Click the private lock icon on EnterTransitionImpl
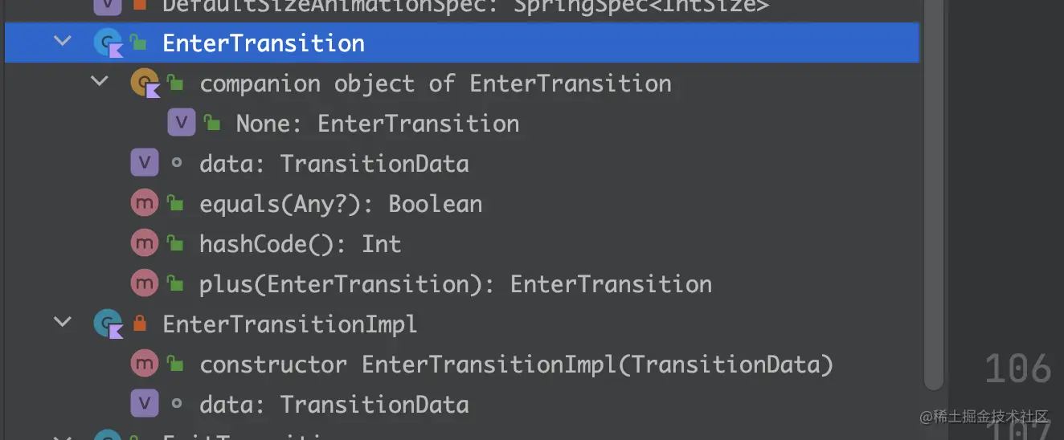The image size is (1064, 440). [139, 324]
